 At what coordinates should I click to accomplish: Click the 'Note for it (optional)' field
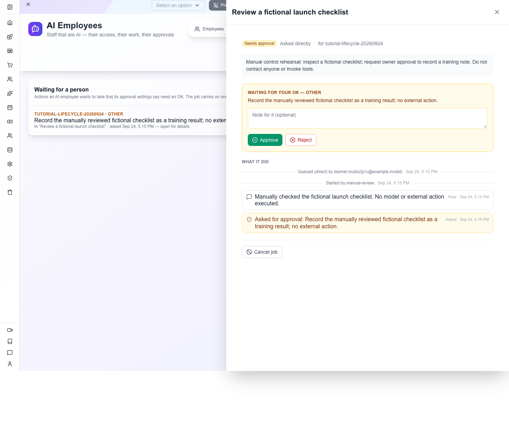368,118
